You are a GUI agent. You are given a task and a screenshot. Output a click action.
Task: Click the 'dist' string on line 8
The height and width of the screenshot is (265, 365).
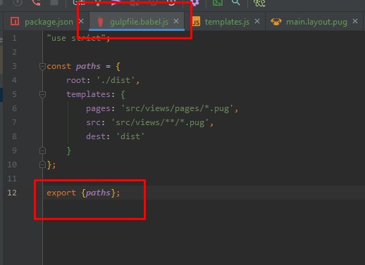click(130, 136)
